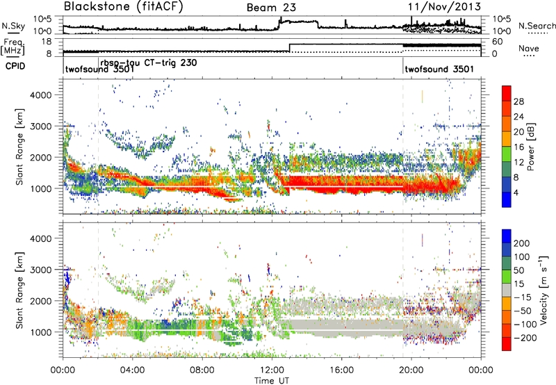556x385 pixels.
Task: Click the 'Power [dB]' colorbar title
Action: (530, 147)
